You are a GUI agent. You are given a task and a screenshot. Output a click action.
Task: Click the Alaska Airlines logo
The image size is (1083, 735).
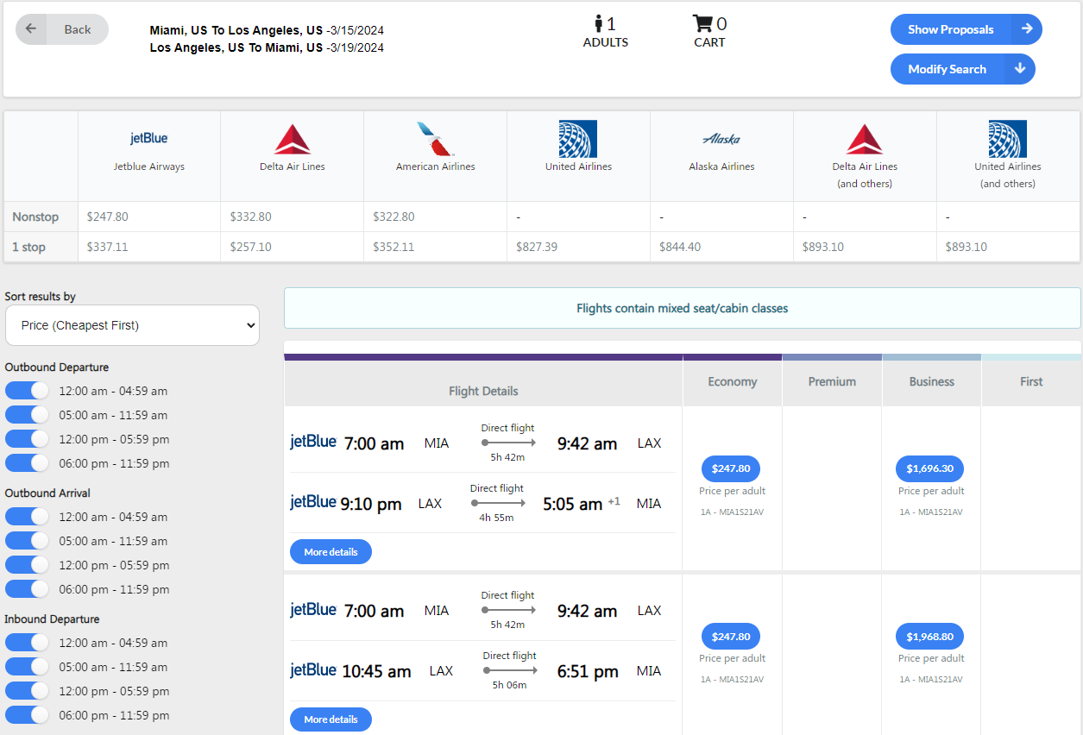(721, 139)
